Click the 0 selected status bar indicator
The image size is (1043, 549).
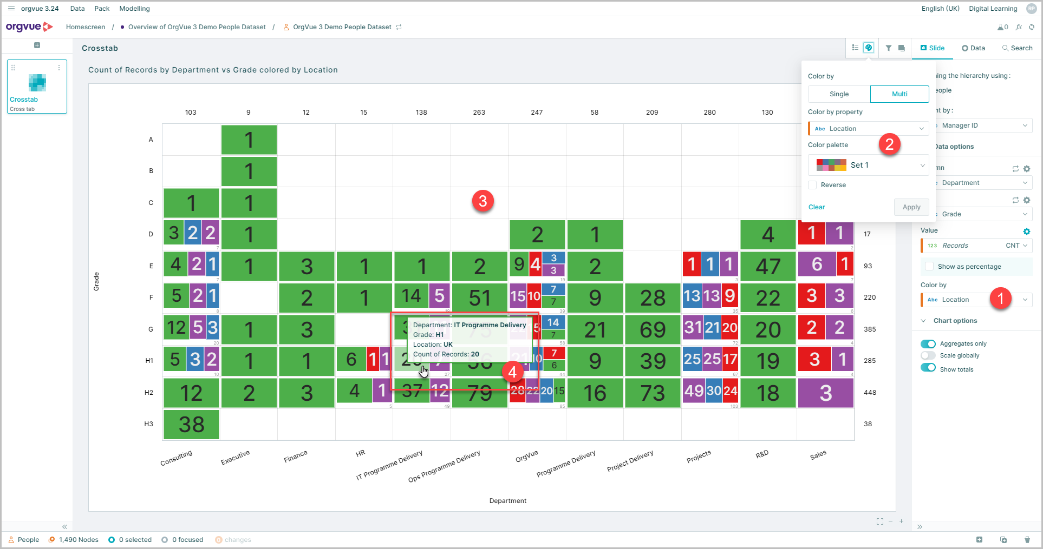[x=130, y=540]
